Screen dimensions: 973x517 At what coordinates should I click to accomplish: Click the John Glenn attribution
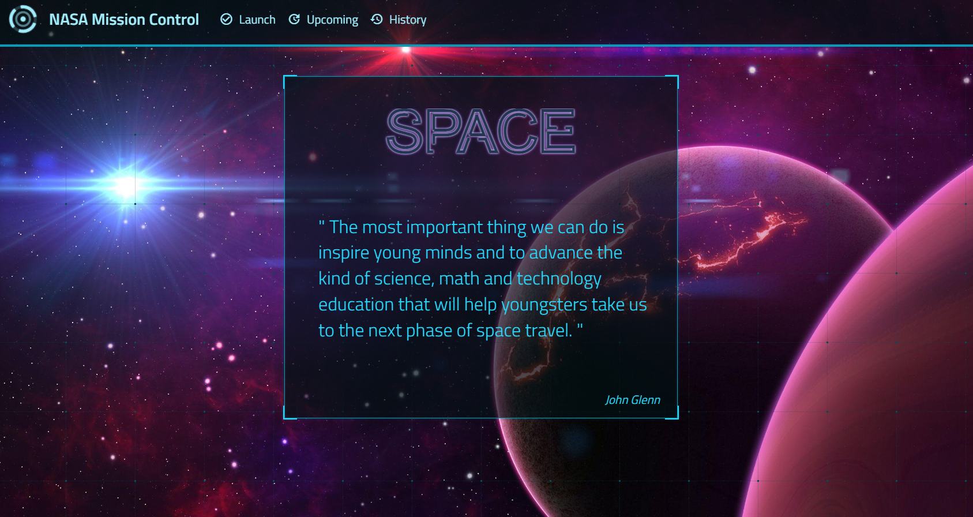click(633, 400)
